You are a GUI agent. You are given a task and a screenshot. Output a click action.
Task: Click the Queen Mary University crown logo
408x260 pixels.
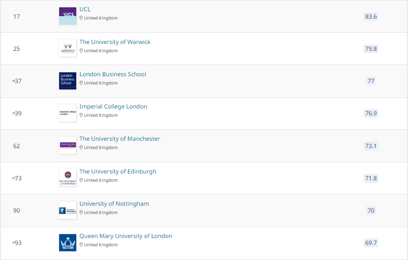[67, 242]
